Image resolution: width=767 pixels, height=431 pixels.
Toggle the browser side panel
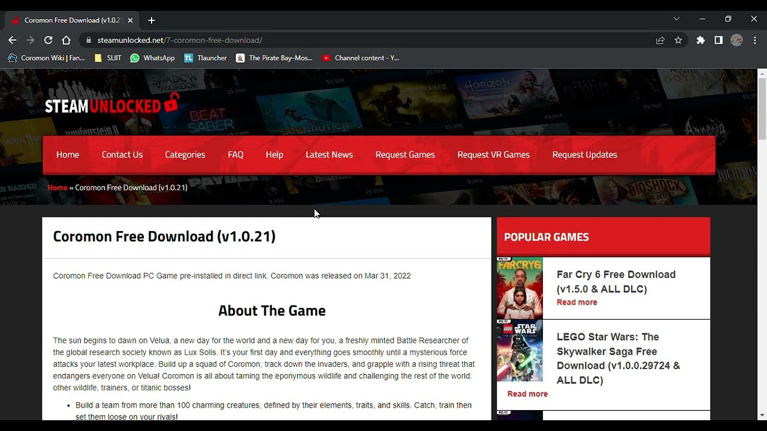tap(718, 40)
